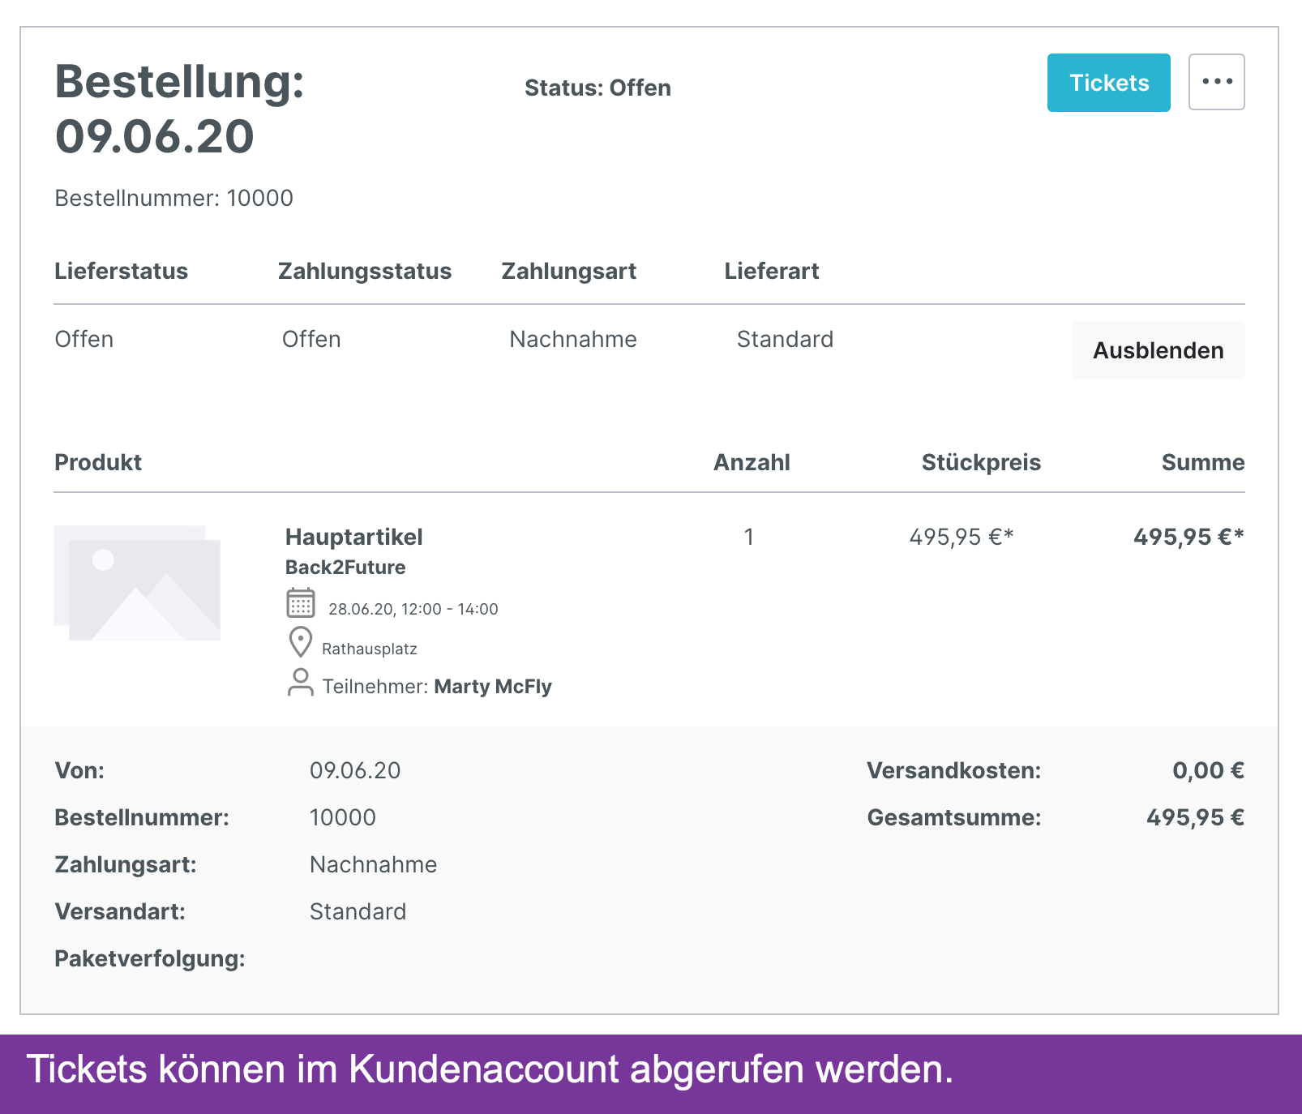Viewport: 1302px width, 1114px height.
Task: Click 'Nachnahme' in the status row
Action: 573,339
